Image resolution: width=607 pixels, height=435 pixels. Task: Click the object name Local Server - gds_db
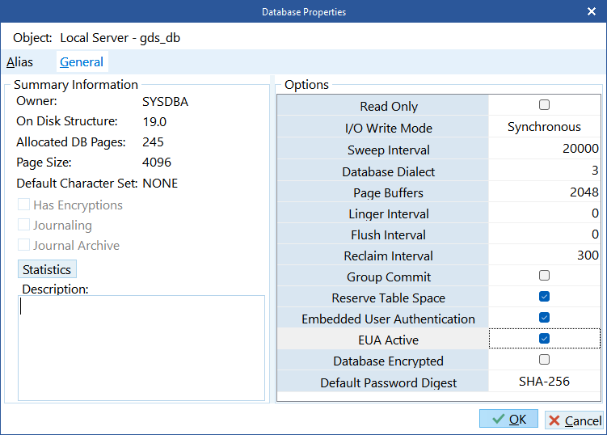point(120,38)
